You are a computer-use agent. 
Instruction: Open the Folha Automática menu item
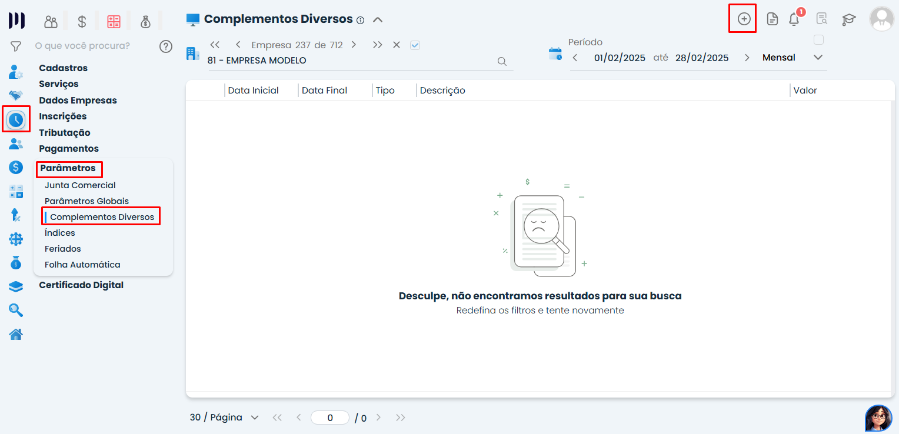pyautogui.click(x=82, y=265)
